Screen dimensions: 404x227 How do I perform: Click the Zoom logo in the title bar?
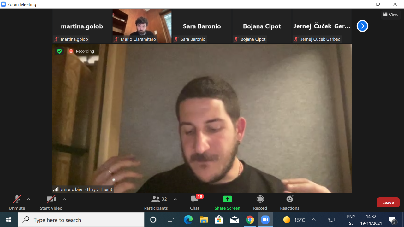(3, 4)
